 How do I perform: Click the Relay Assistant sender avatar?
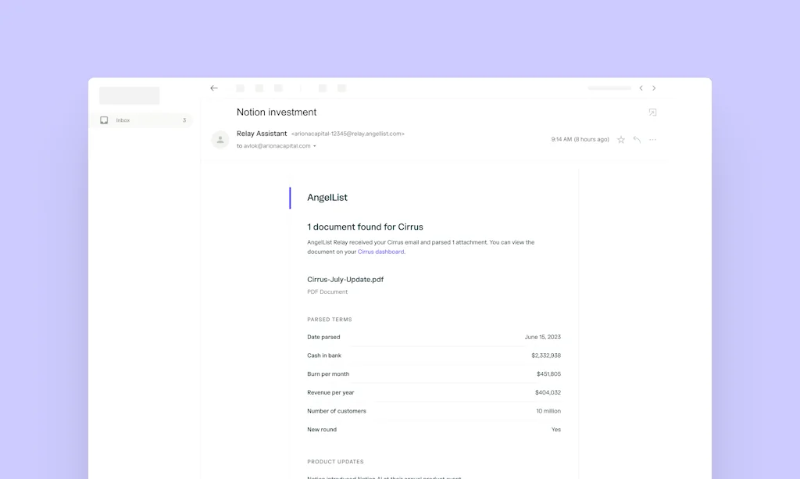coord(220,139)
